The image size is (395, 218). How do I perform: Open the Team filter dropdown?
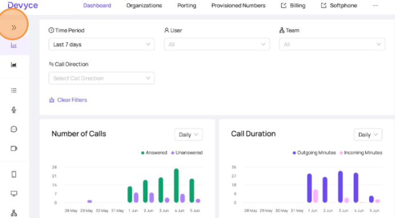point(332,45)
